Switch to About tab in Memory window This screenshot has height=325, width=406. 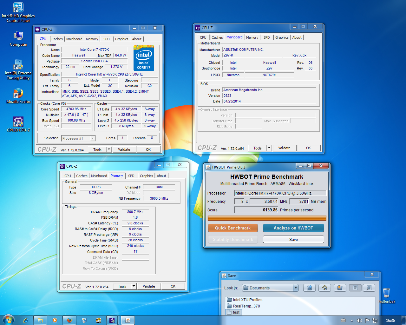coord(161,176)
